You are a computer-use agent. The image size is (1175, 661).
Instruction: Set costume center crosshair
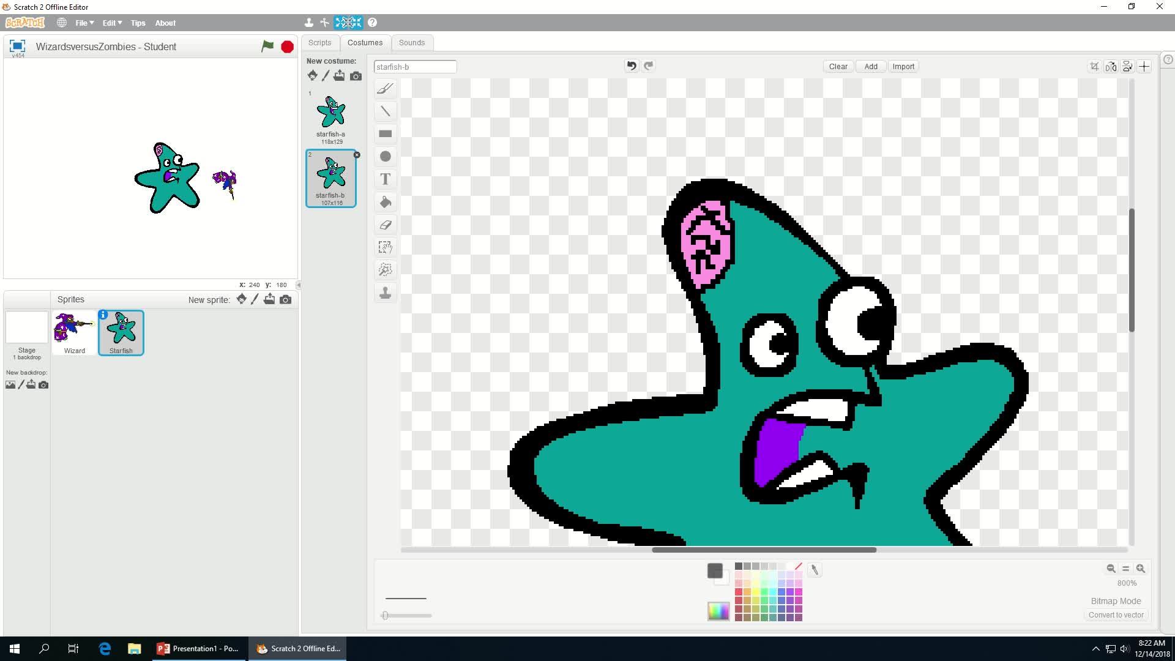[1144, 66]
